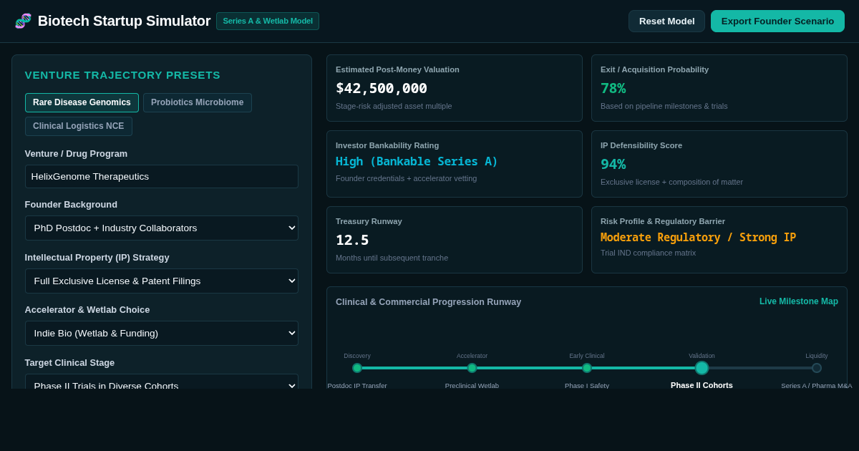The image size is (859, 451).
Task: Click the Accelerator milestone marker
Action: [x=472, y=368]
